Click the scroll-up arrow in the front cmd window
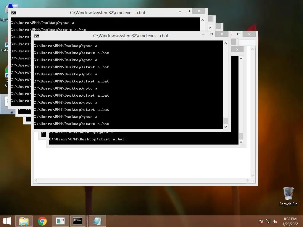303x227 pixels. [x=225, y=43]
